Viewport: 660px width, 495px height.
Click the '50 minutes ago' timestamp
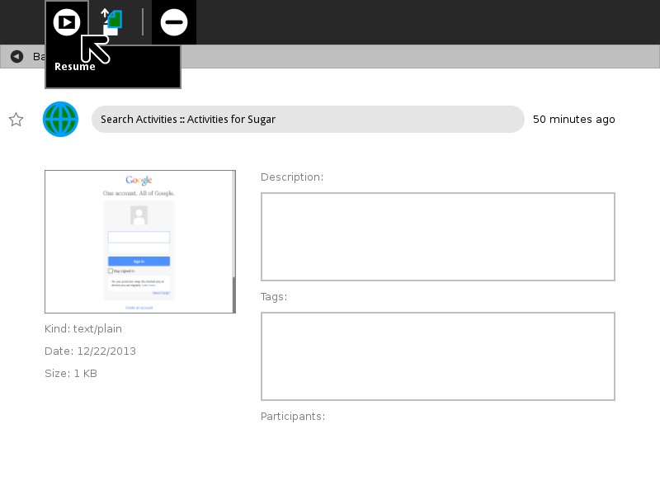coord(573,119)
